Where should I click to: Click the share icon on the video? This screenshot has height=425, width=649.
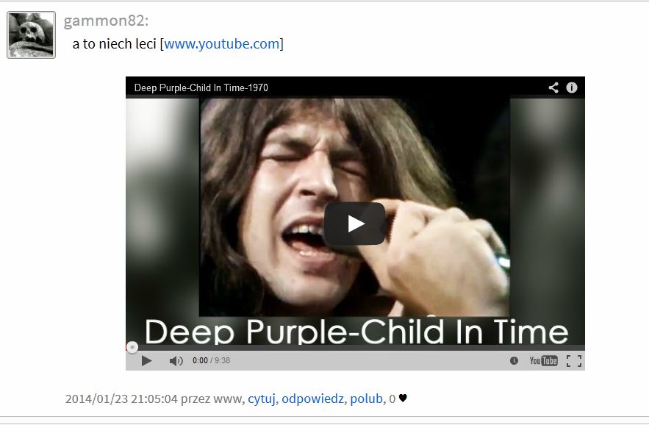553,87
